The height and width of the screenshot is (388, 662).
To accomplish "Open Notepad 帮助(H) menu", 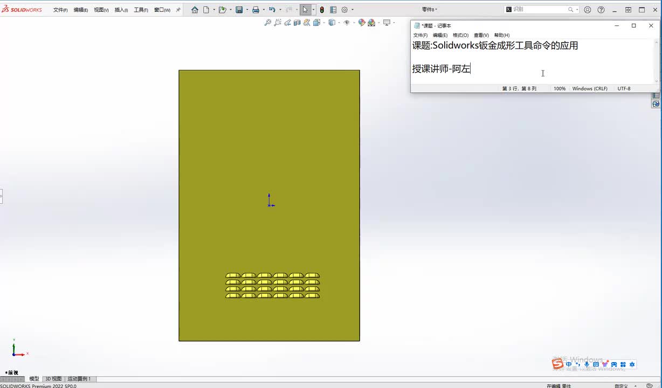I will point(502,35).
